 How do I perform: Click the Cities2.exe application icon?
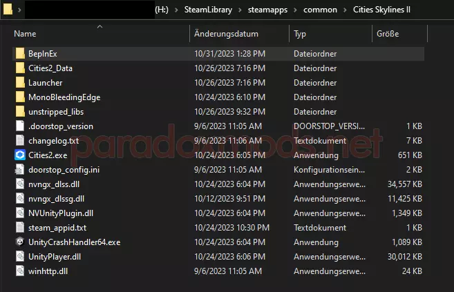tap(20, 155)
